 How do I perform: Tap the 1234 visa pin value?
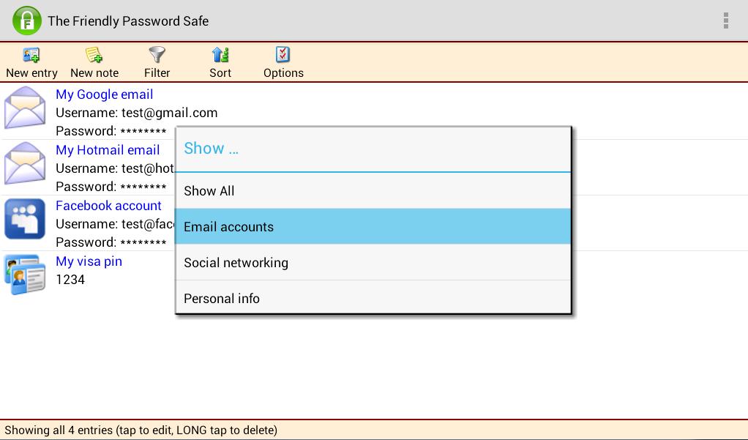tap(70, 280)
